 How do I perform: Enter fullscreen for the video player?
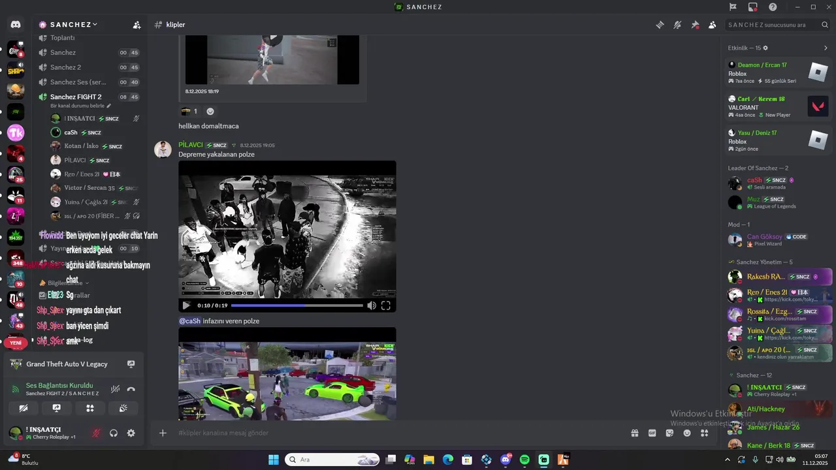click(x=386, y=305)
